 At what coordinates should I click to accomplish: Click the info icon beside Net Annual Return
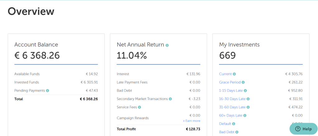(x=167, y=45)
